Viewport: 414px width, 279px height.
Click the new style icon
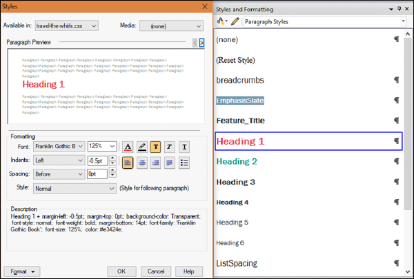click(222, 21)
